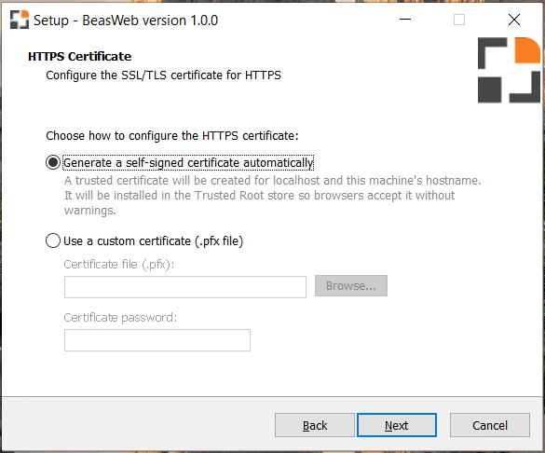
Task: Click the HTTPS Certificate heading text
Action: (79, 56)
